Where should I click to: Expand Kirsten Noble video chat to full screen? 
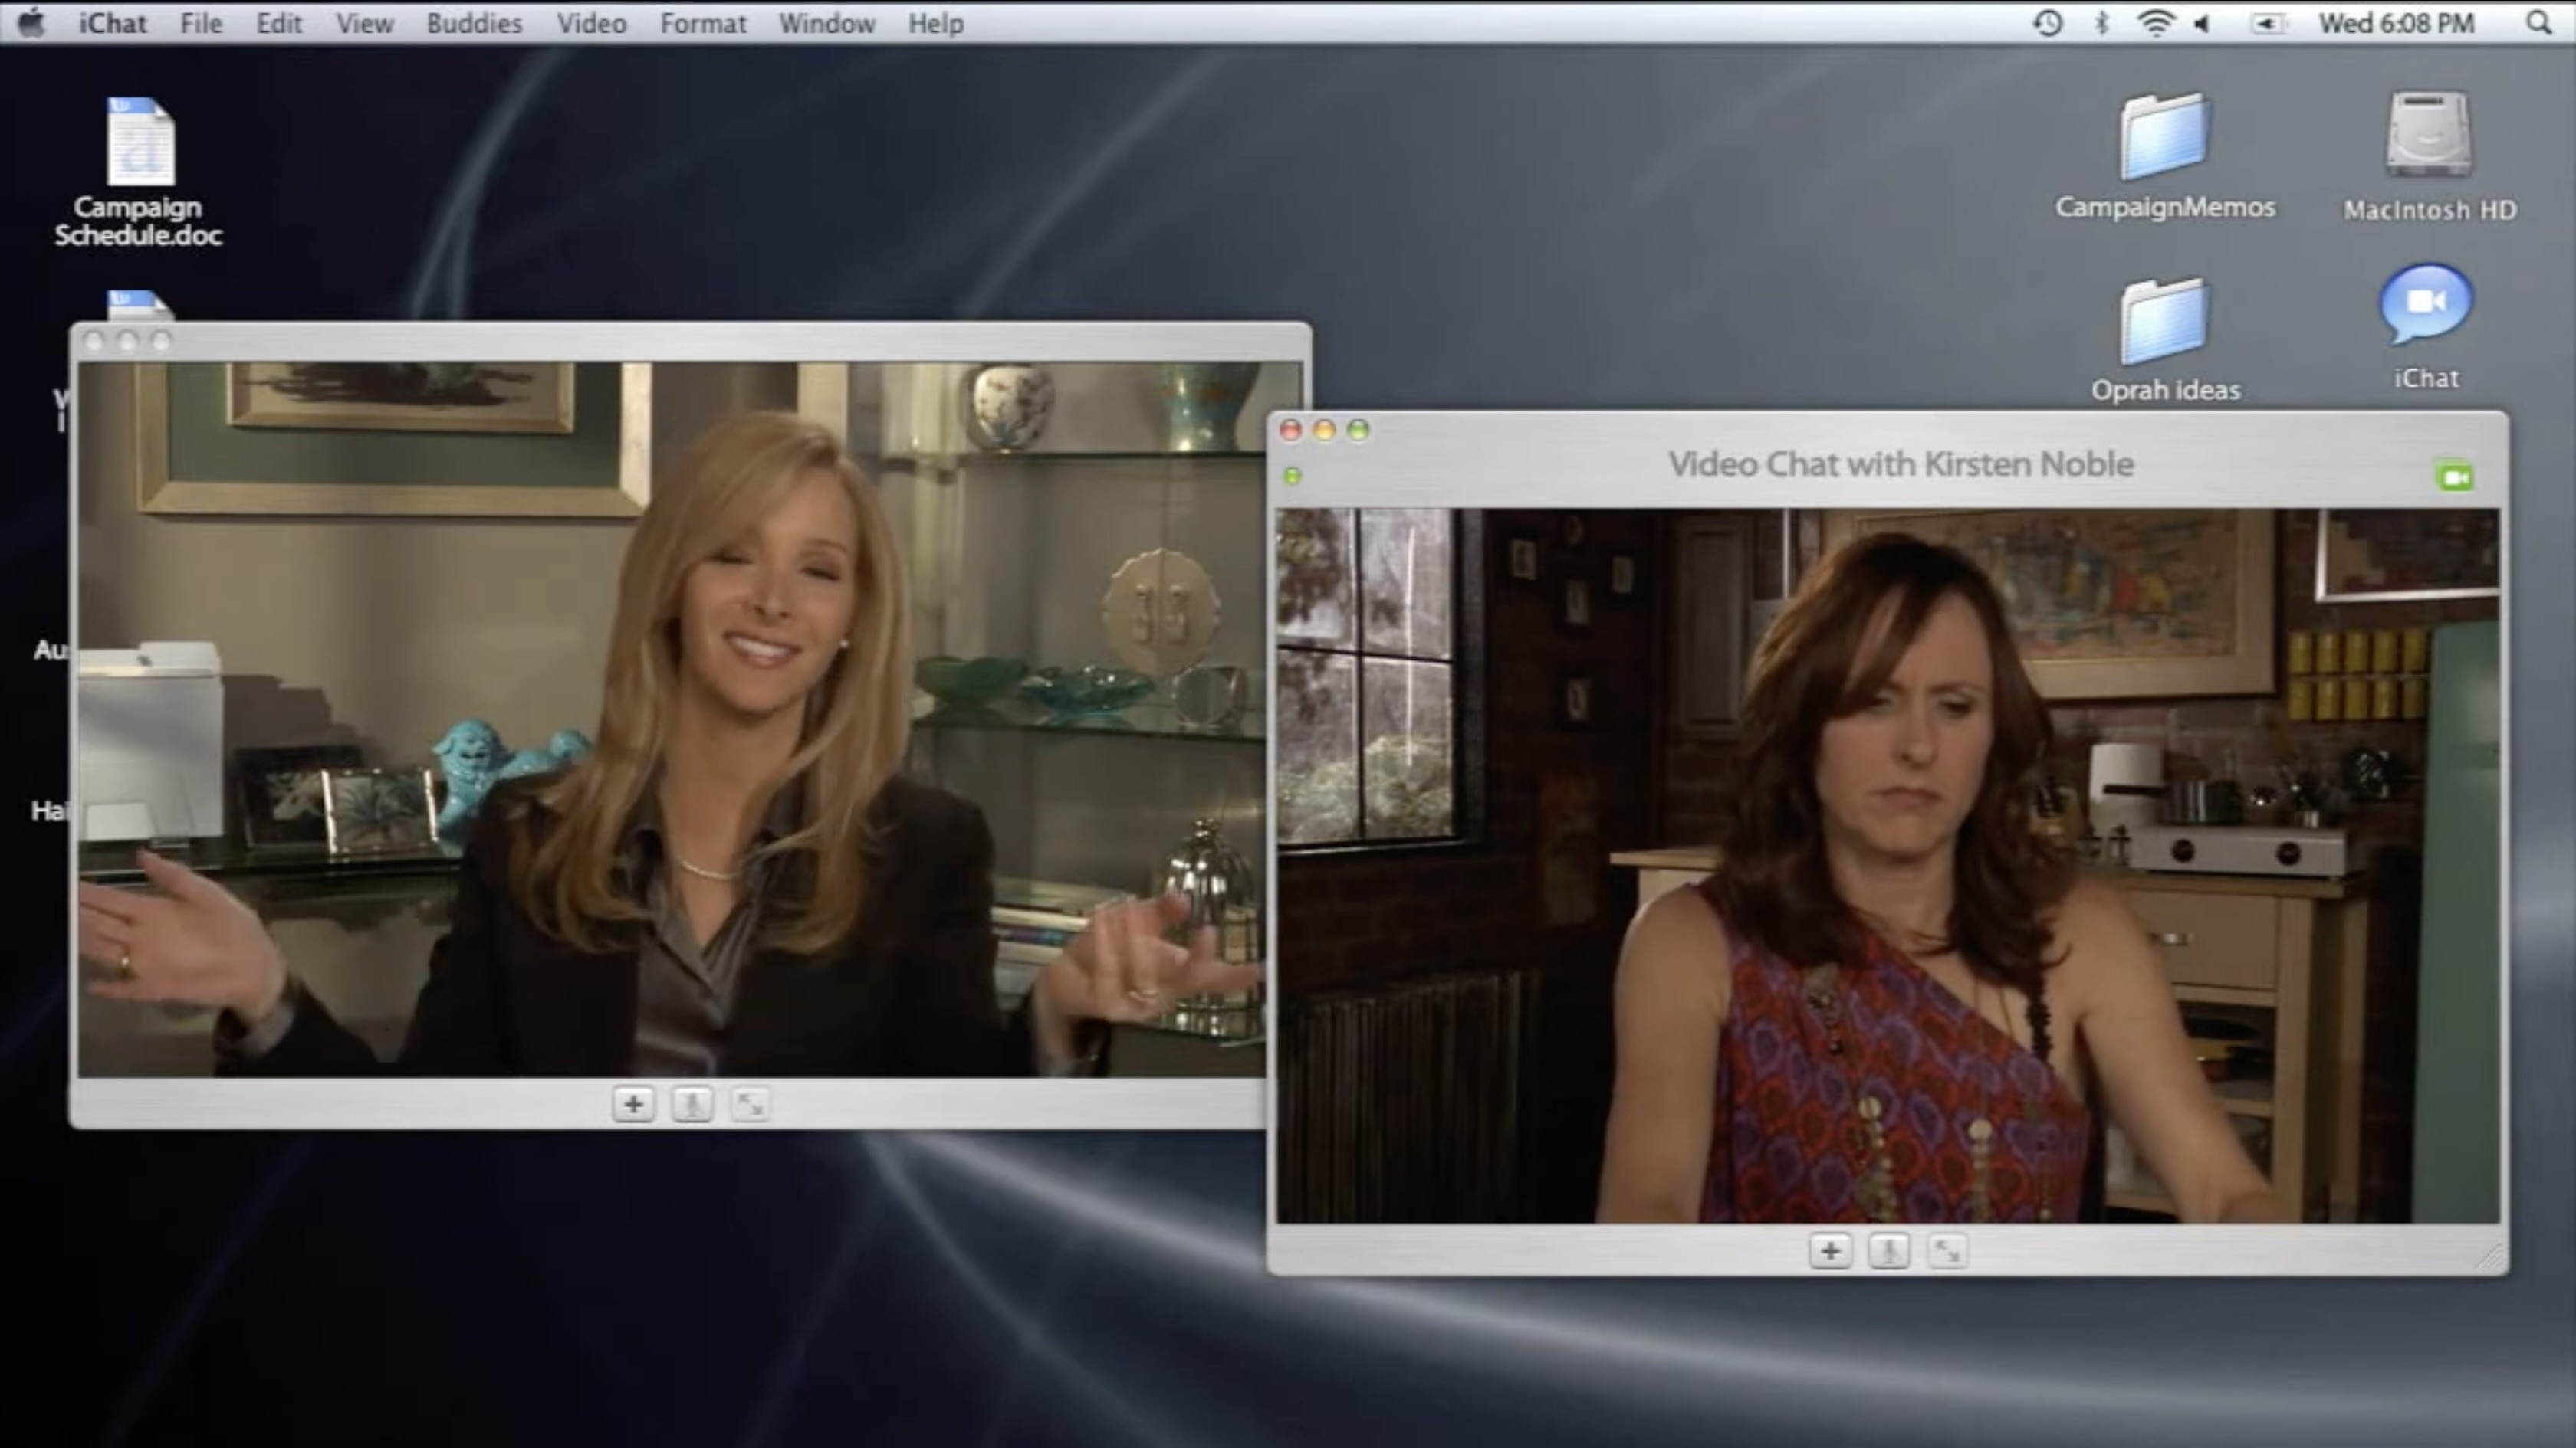1947,1250
